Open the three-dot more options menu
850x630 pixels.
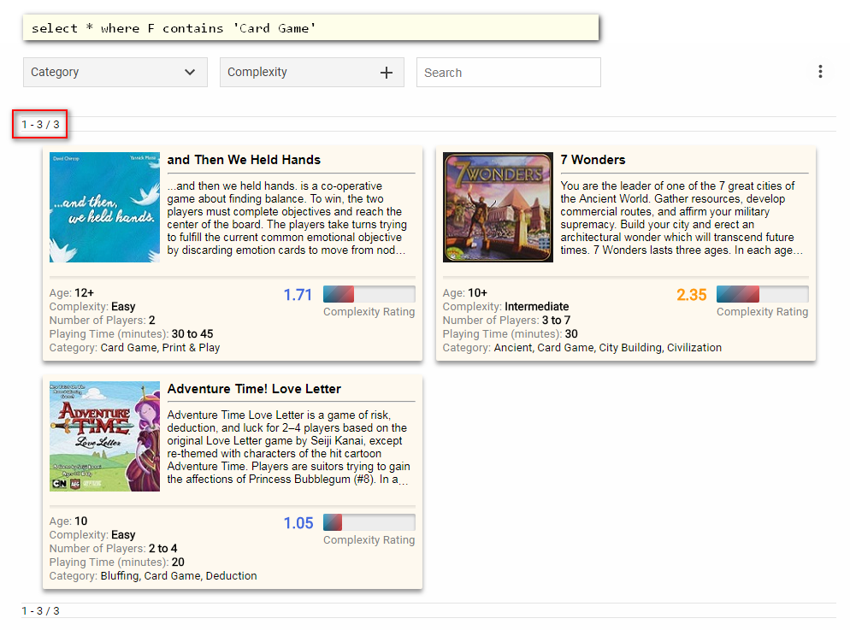(820, 72)
